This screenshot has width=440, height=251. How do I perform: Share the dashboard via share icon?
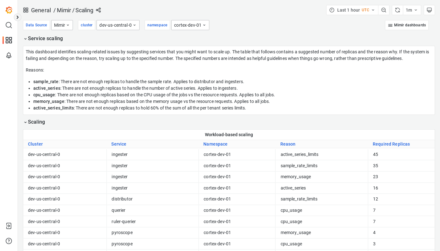pos(98,10)
